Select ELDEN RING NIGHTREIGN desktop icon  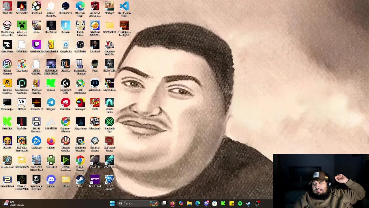51,67
